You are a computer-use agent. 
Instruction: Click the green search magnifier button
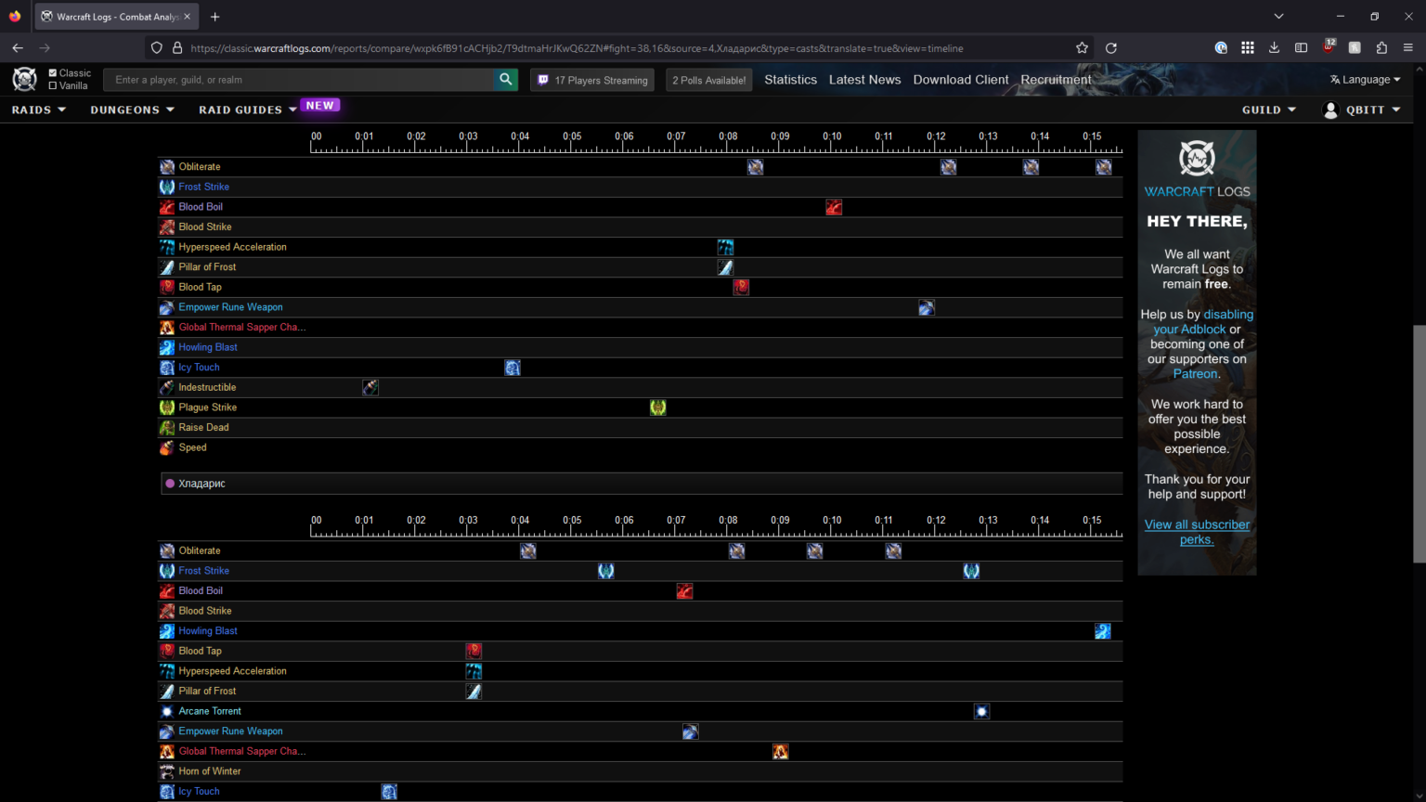(x=506, y=80)
